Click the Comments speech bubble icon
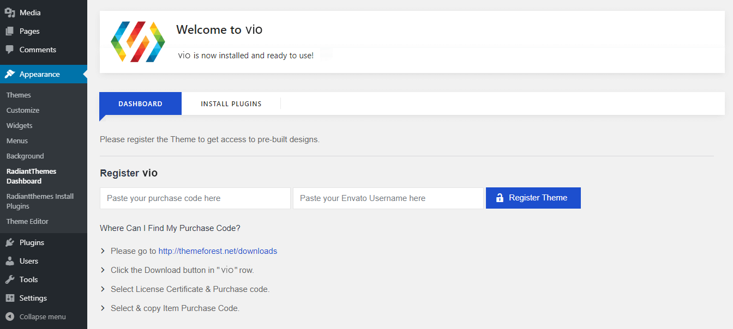733x329 pixels. (10, 50)
